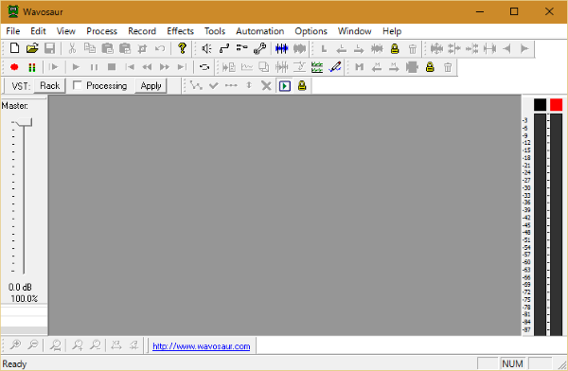This screenshot has width=568, height=371.
Task: Open the Options menu
Action: [311, 31]
